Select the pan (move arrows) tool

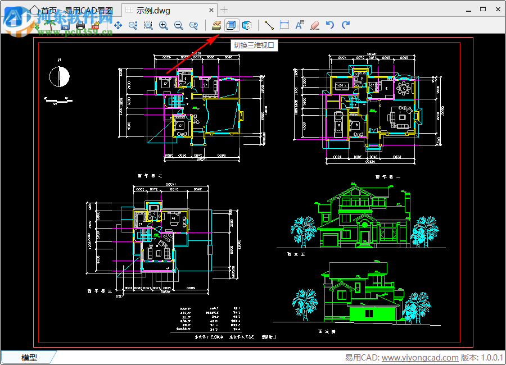pyautogui.click(x=118, y=25)
